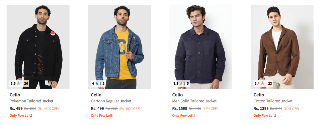Open the Cotton Tailored Jacket link

pyautogui.click(x=273, y=101)
